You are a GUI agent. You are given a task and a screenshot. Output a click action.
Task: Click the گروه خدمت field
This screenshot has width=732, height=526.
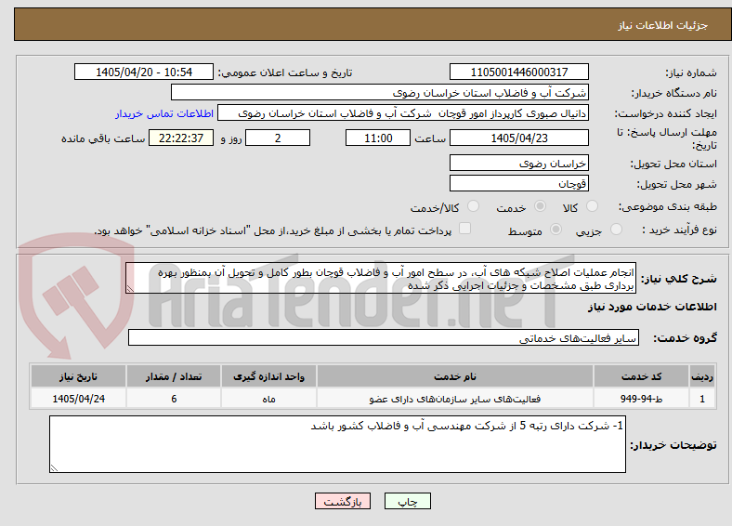point(384,337)
